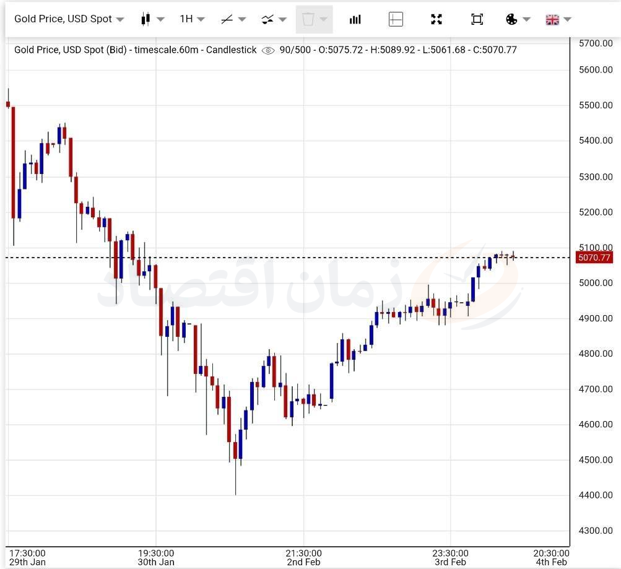
Task: Click the fullscreen frame icon
Action: pos(477,19)
